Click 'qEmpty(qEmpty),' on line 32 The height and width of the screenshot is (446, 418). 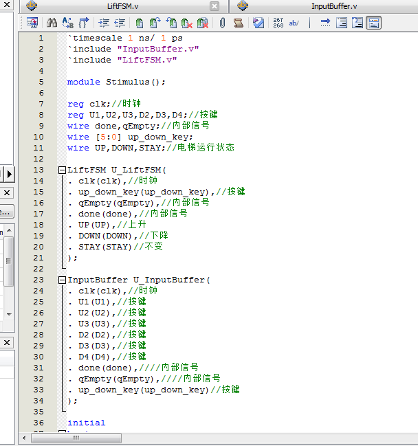pyautogui.click(x=119, y=379)
